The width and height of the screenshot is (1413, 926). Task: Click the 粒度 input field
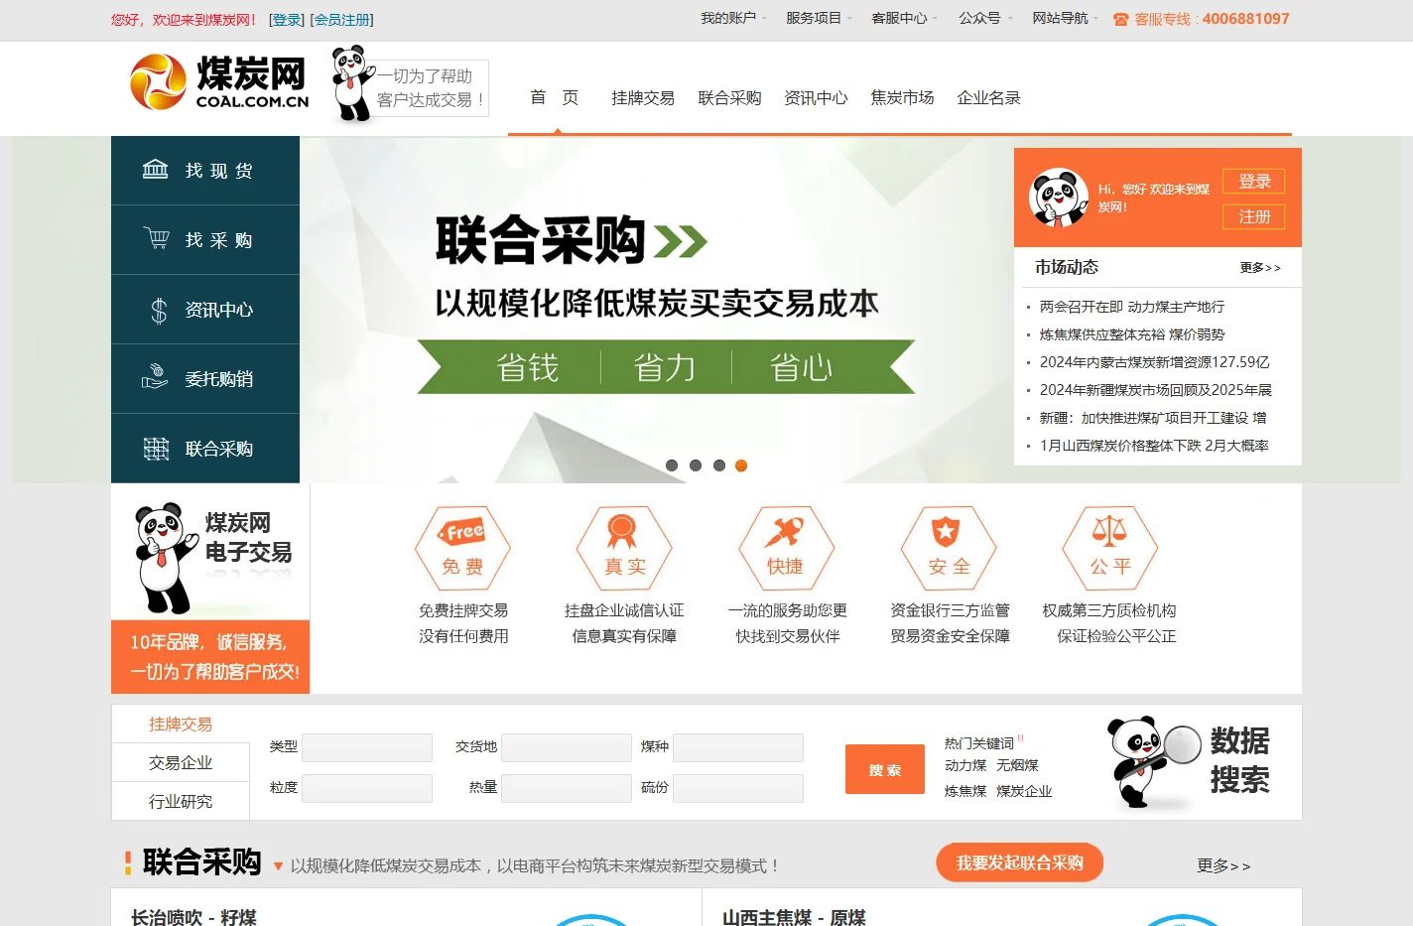[x=367, y=788]
